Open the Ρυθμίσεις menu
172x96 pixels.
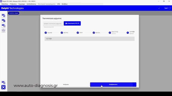click(13, 4)
